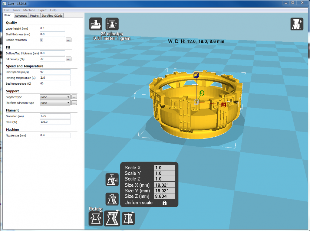This screenshot has height=231, width=310.
Task: Open retraction settings ellipsis button
Action: click(x=68, y=40)
